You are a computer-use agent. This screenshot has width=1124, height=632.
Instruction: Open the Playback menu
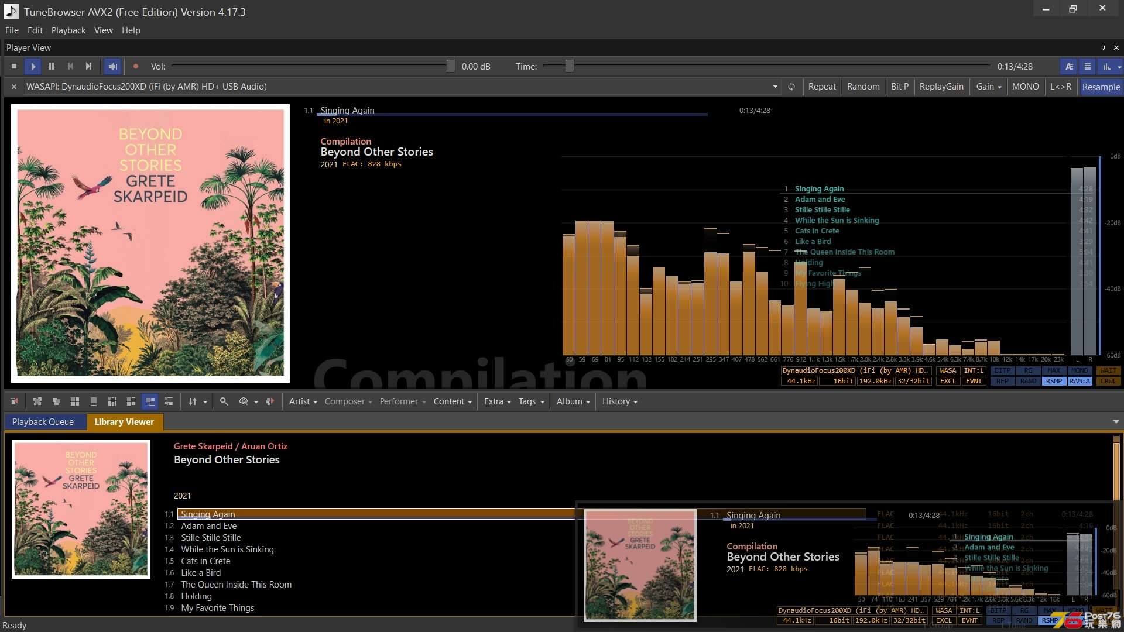point(68,30)
